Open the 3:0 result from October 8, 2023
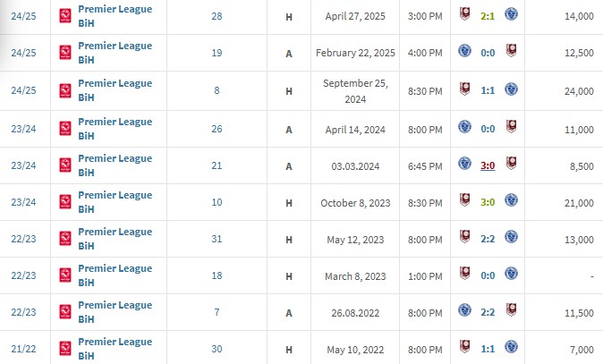 click(x=488, y=202)
